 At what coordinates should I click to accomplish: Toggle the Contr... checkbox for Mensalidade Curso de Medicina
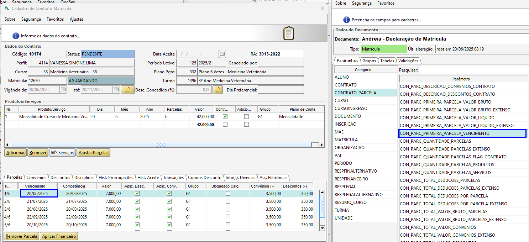(x=225, y=117)
